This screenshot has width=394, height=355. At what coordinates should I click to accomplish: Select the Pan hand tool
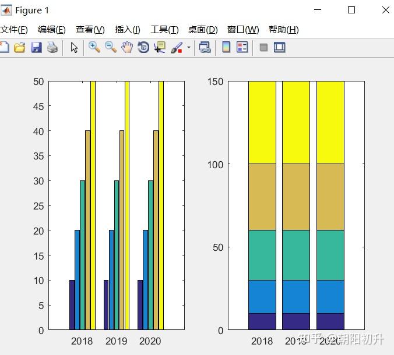127,47
